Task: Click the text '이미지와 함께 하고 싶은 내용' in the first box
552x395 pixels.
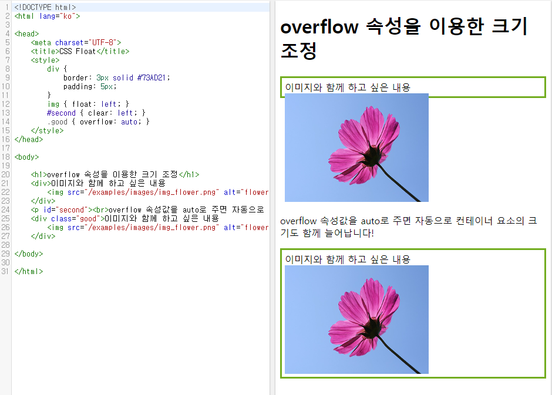Action: click(348, 87)
